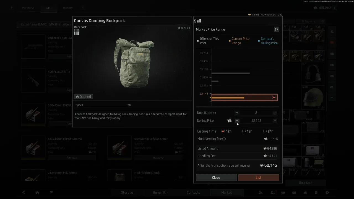The height and width of the screenshot is (199, 354).
Task: Select the highlighted 32,144 price bar radio
Action: (x=274, y=97)
